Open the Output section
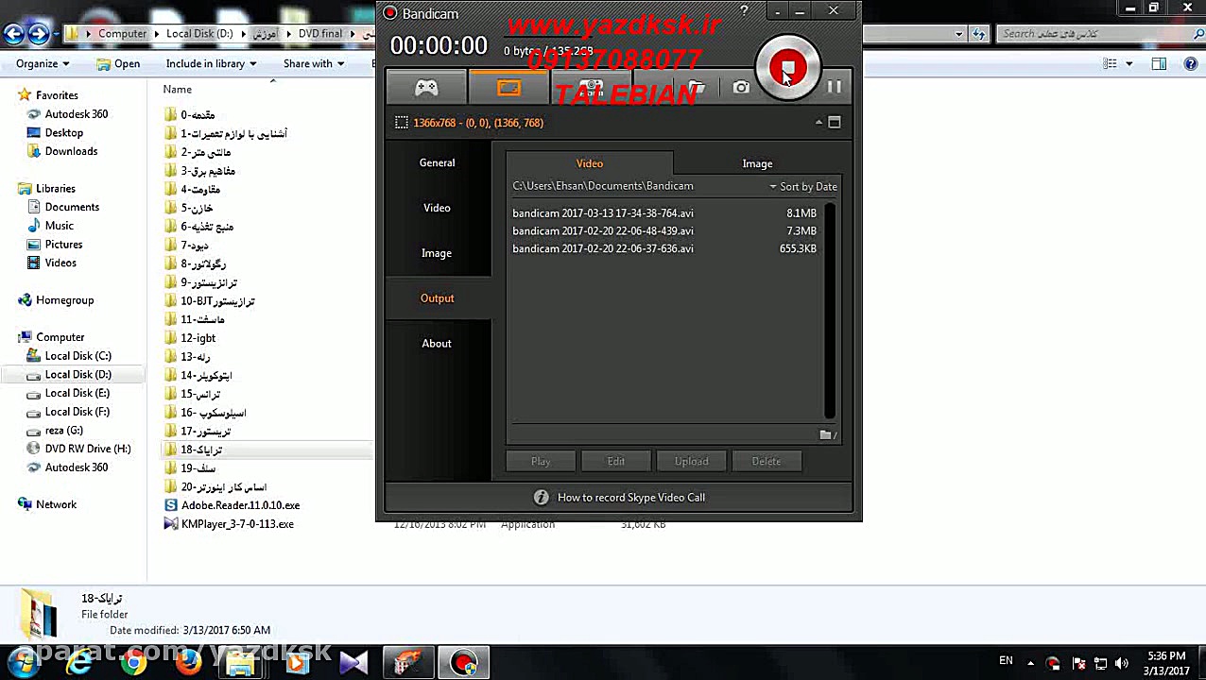Viewport: 1206px width, 680px height. coord(437,298)
